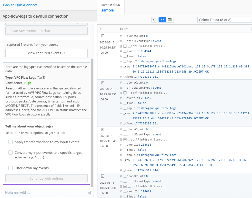The height and width of the screenshot is (198, 252).
Task: Expand __ctrlFields on the first event
Action: tap(124, 46)
